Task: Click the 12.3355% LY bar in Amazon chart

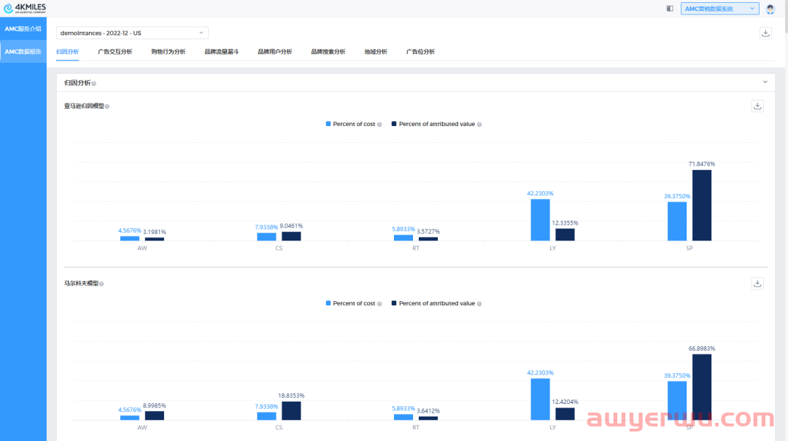Action: coord(565,235)
